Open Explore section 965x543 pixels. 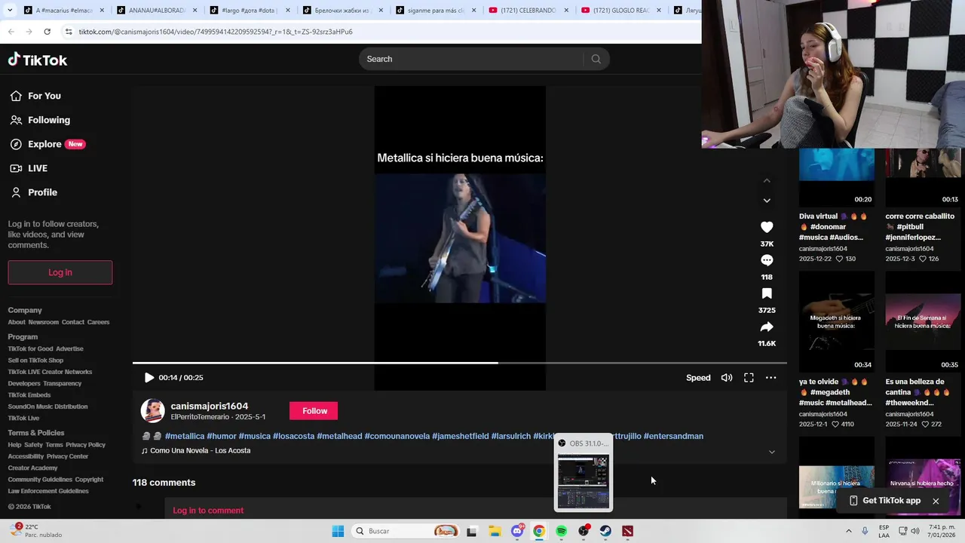[47, 144]
